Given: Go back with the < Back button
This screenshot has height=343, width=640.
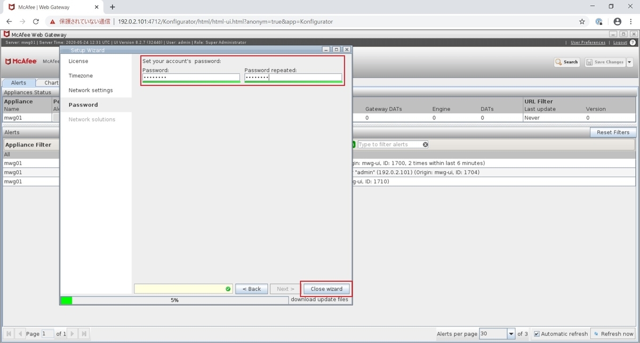Looking at the screenshot, I should pos(251,289).
